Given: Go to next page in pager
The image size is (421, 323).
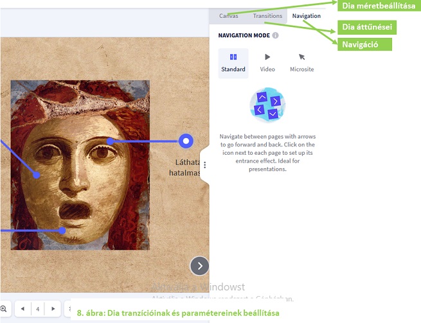Looking at the screenshot, I should pyautogui.click(x=53, y=309).
